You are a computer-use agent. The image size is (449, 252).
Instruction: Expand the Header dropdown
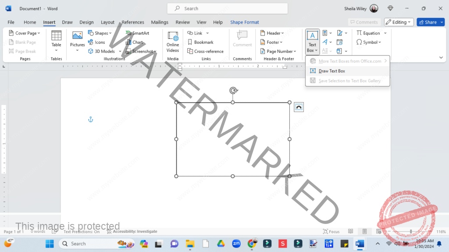point(283,33)
